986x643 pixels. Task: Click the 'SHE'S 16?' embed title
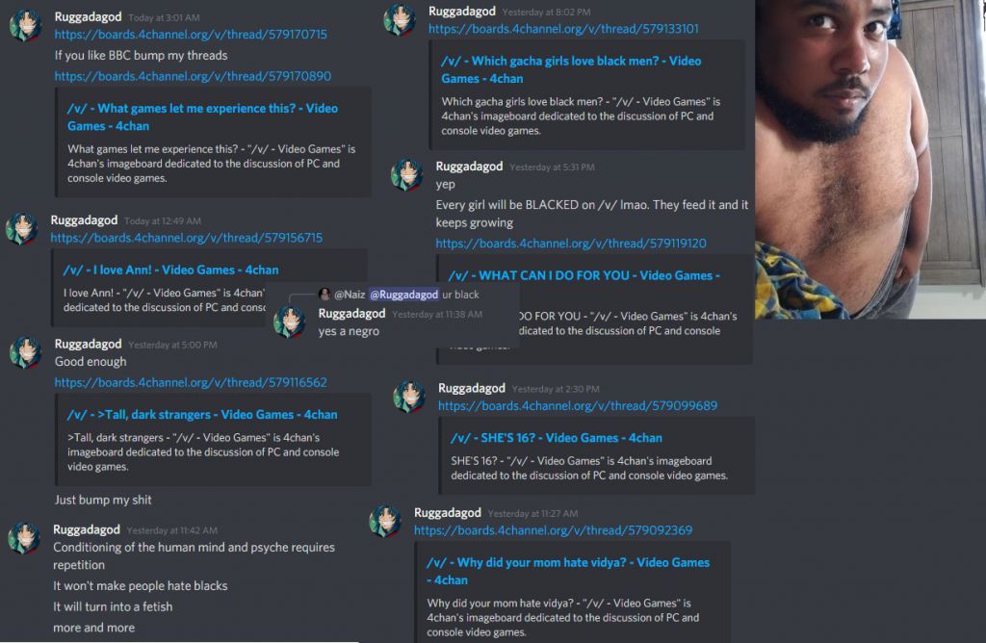[556, 437]
